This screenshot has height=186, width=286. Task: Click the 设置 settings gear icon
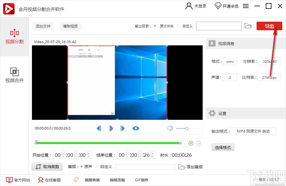pos(212,113)
